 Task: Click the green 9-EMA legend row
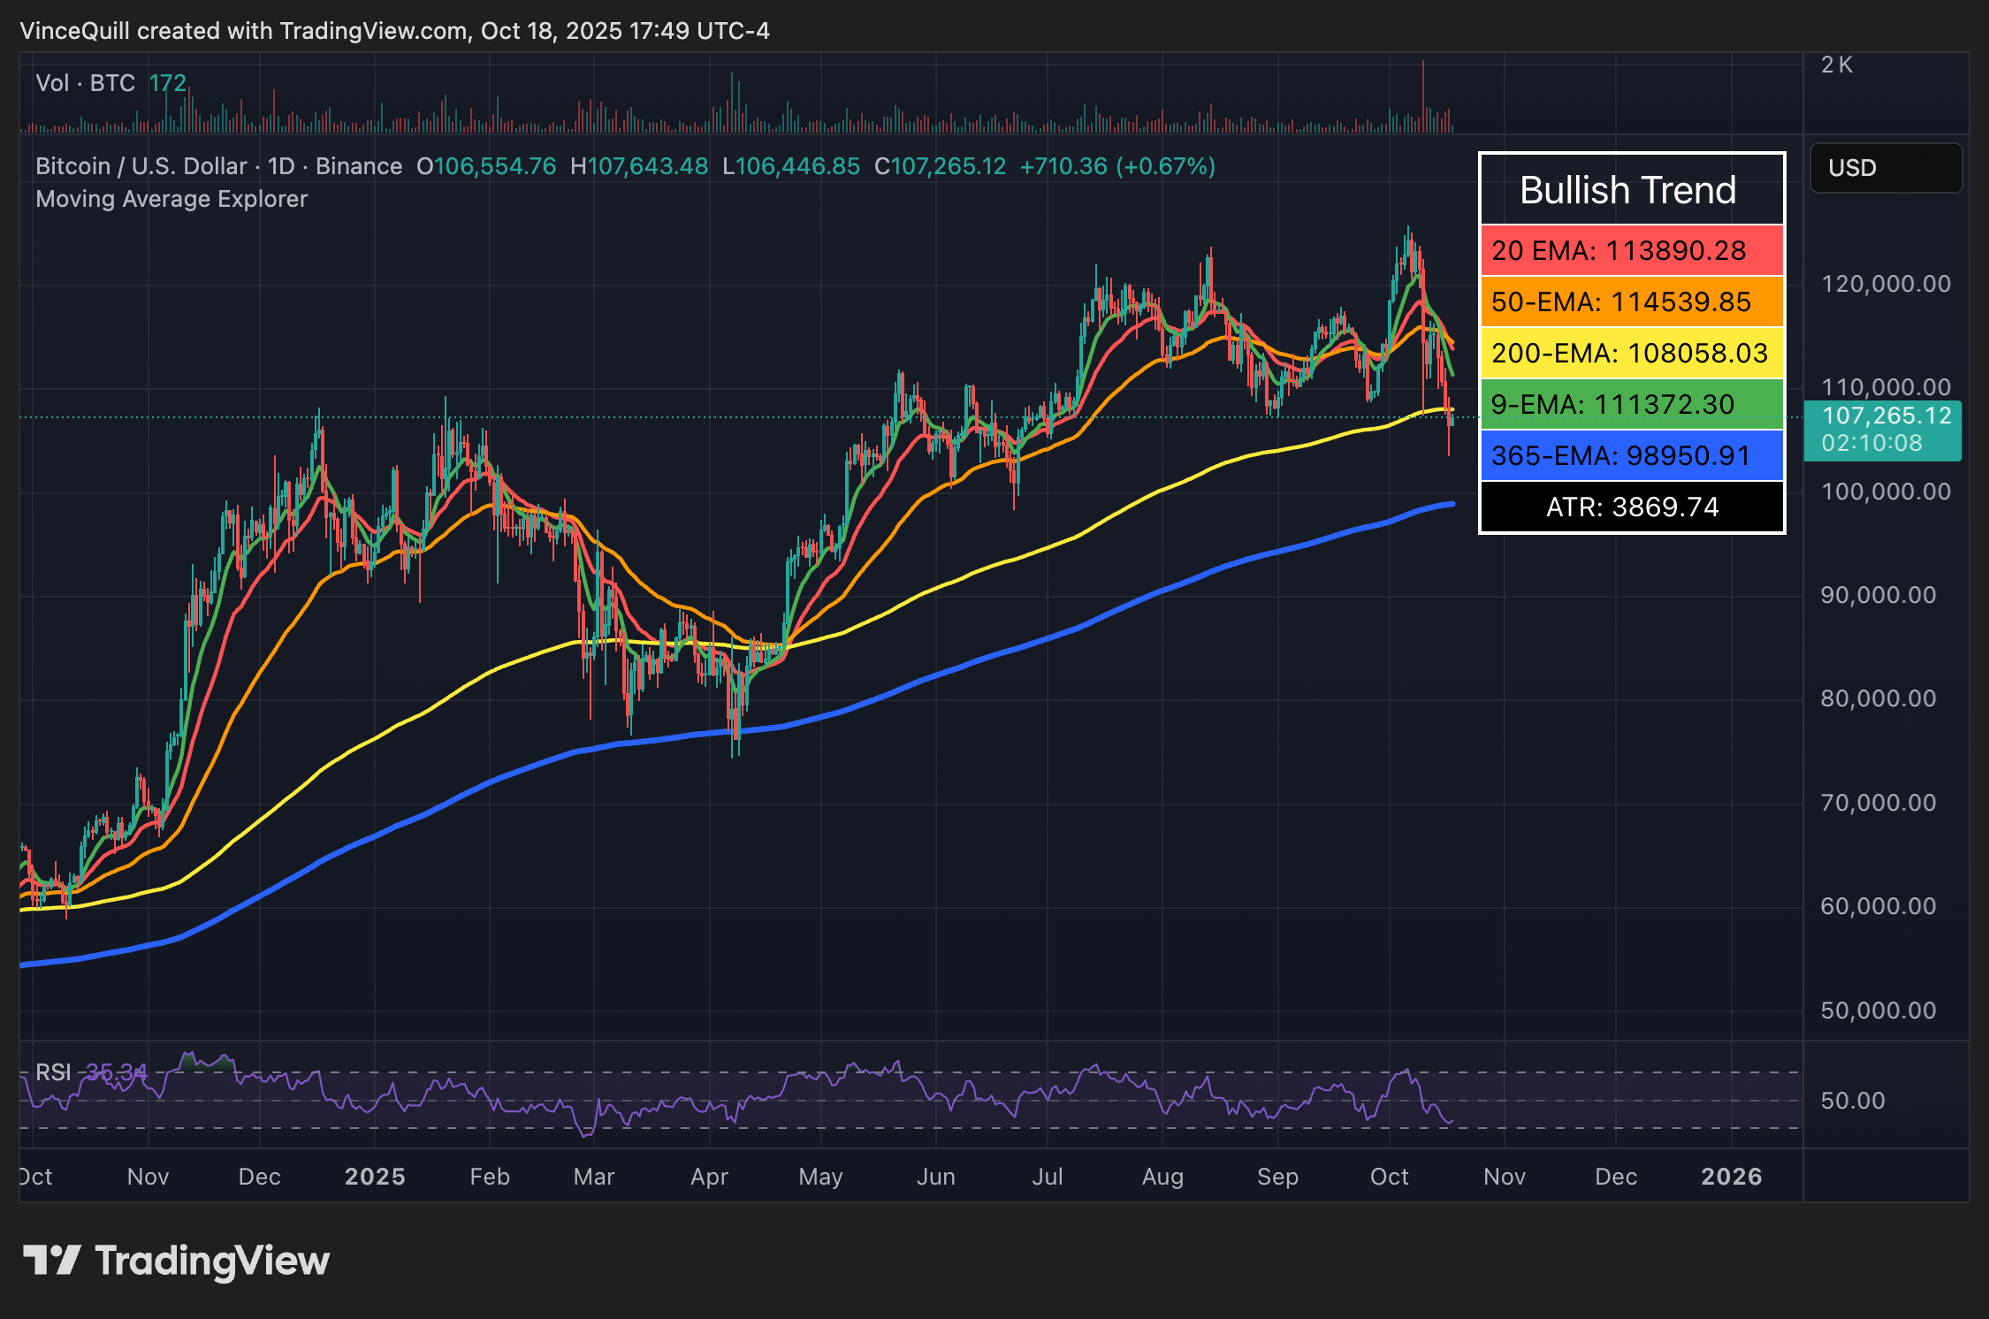point(1631,404)
